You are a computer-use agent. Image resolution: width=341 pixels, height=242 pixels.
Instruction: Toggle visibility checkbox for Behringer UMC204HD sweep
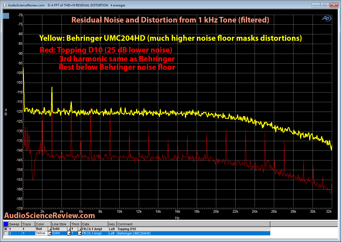[x=6, y=233]
